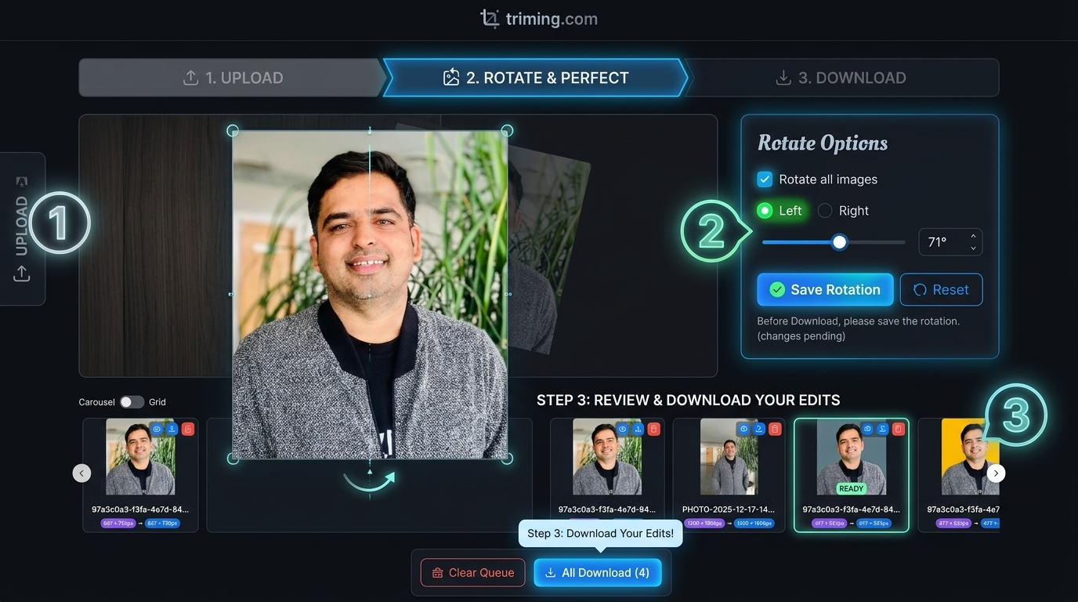The image size is (1078, 602).
Task: Select the yellow-background photo thumbnail
Action: pyautogui.click(x=970, y=456)
